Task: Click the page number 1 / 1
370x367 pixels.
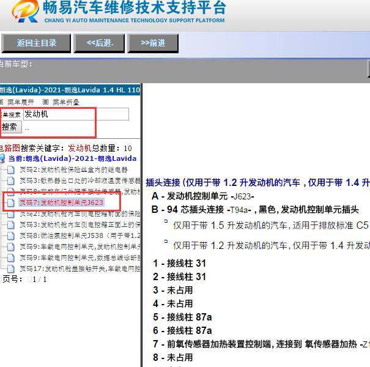Action: pyautogui.click(x=40, y=280)
